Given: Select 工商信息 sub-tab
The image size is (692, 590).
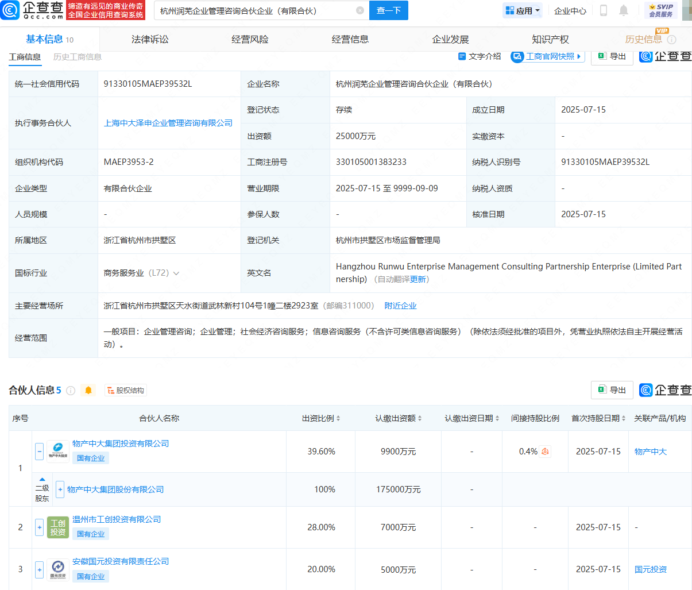Looking at the screenshot, I should click(25, 57).
